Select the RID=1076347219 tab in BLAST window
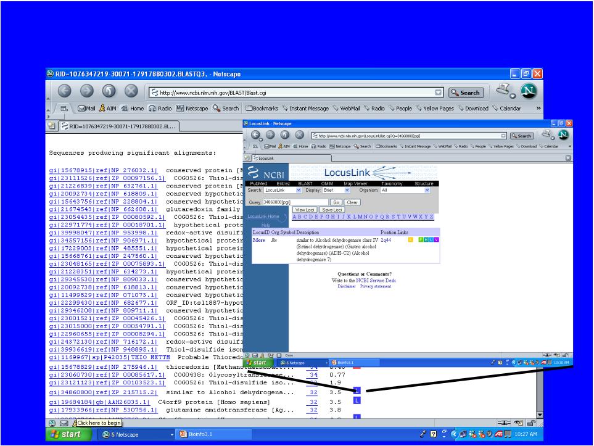The image size is (594, 446). coord(119,126)
